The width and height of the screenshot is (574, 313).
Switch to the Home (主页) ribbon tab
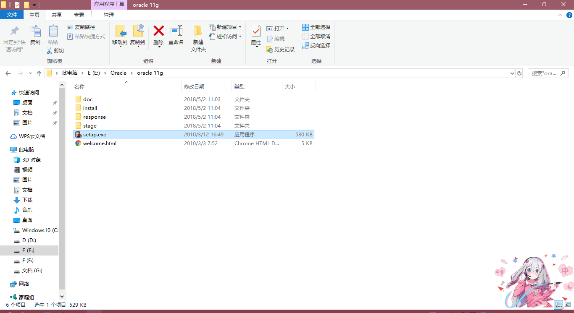pyautogui.click(x=34, y=15)
